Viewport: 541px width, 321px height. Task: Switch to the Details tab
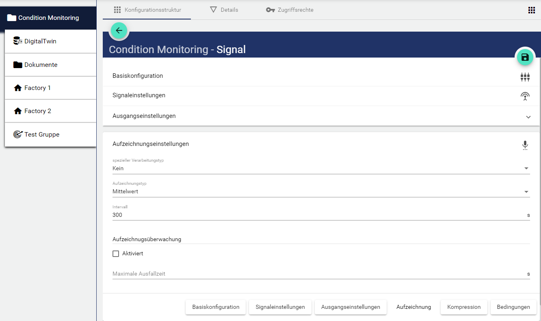[x=224, y=10]
